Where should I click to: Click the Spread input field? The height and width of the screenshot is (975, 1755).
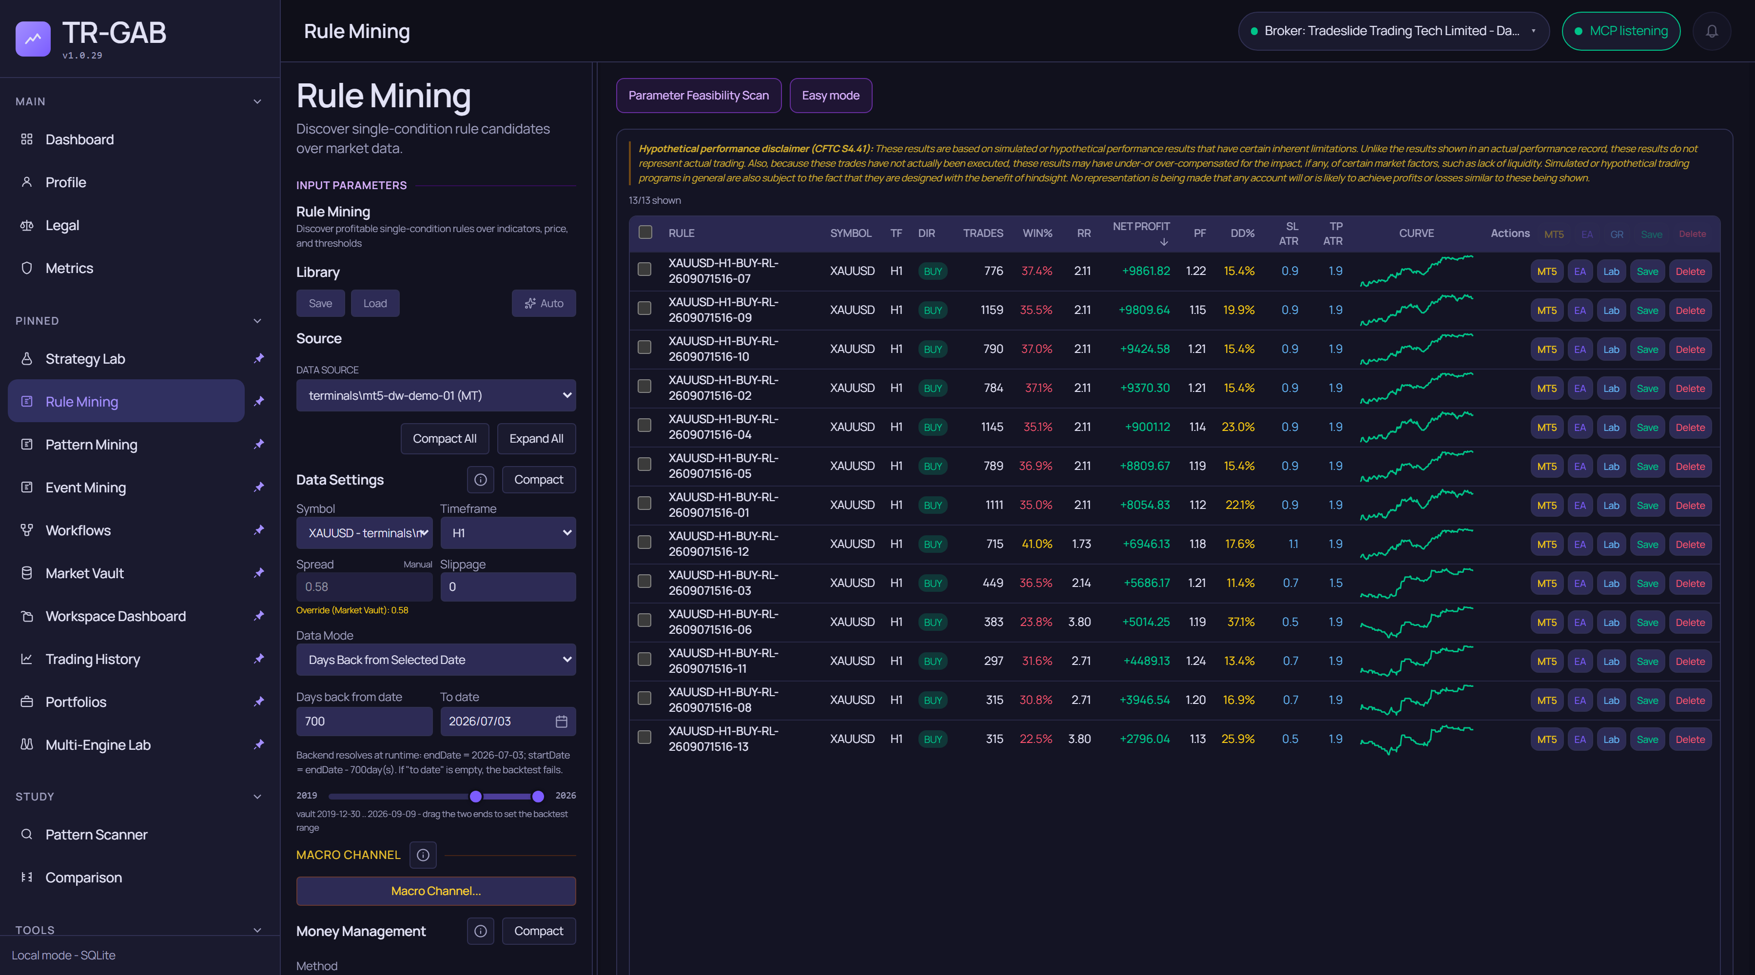(365, 586)
